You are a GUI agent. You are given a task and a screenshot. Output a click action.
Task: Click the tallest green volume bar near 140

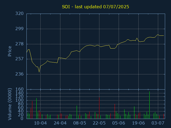[x=149, y=105]
